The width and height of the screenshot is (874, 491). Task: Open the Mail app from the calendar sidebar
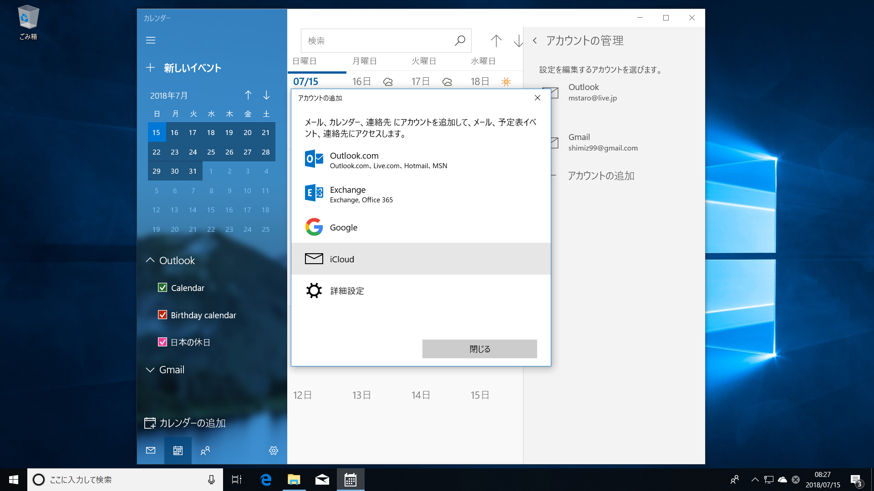pos(151,451)
